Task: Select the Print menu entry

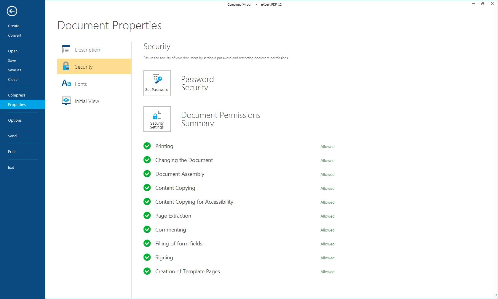Action: pyautogui.click(x=12, y=152)
